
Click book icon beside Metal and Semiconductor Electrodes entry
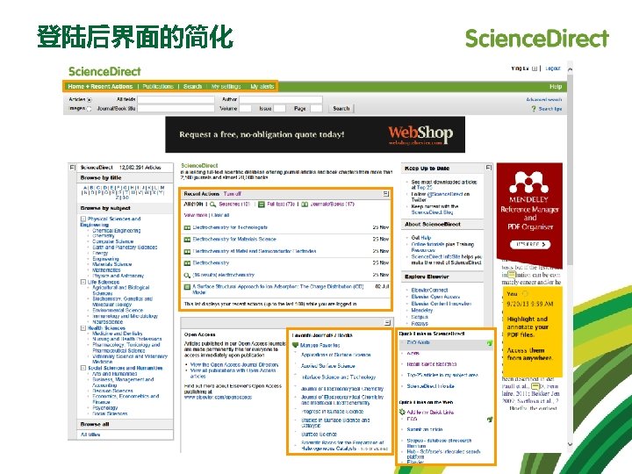(187, 252)
